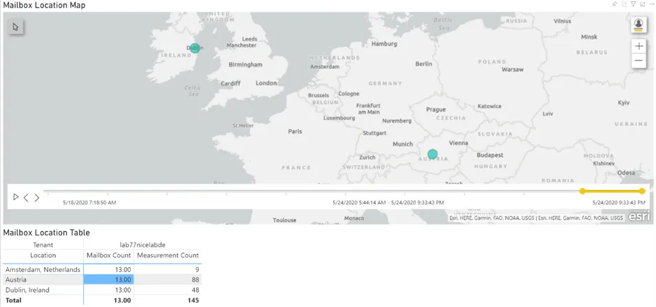Click the copy visual icon
The image size is (656, 307).
(x=624, y=4)
